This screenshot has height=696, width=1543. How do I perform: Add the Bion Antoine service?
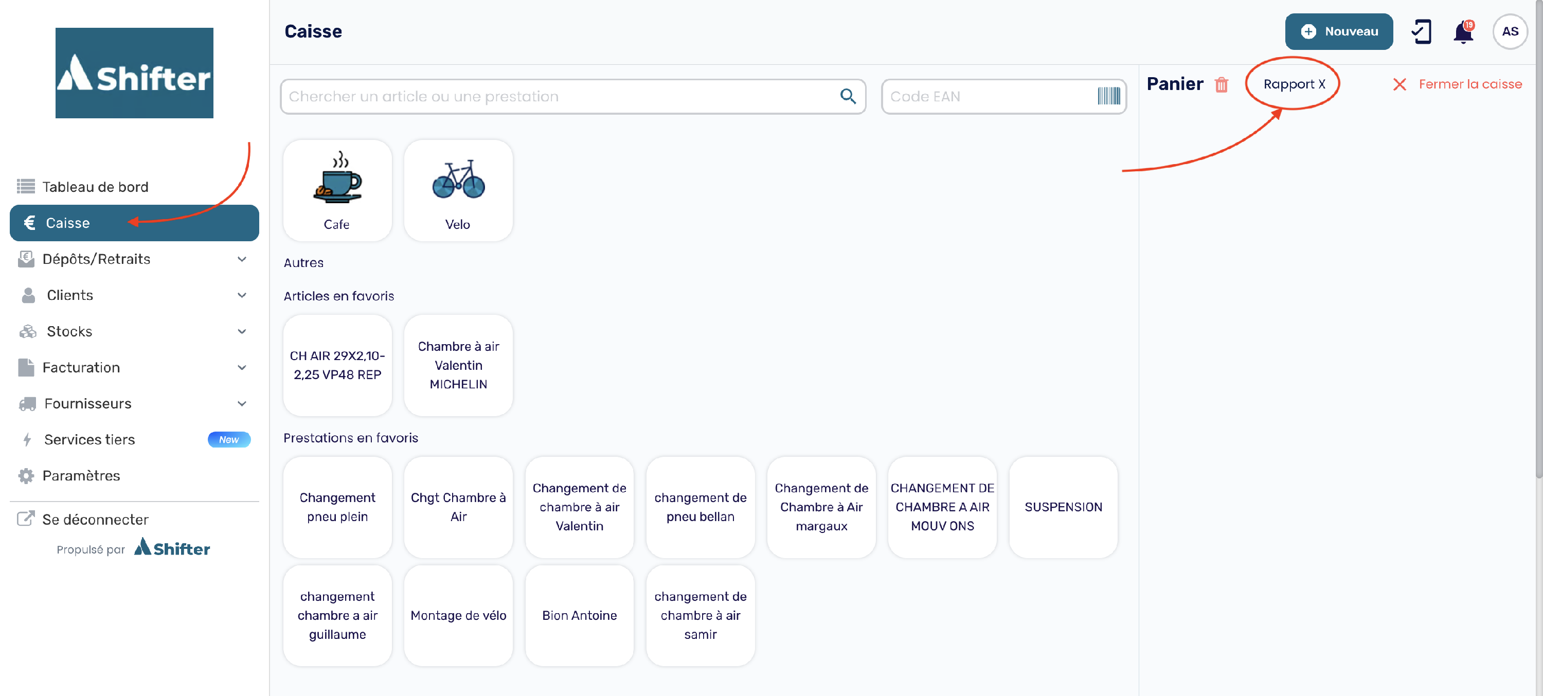point(579,616)
